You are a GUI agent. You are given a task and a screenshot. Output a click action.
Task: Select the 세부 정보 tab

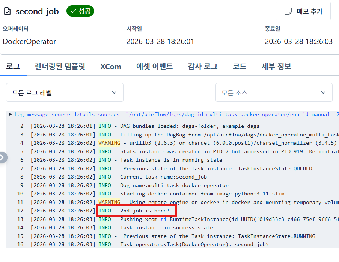point(276,67)
